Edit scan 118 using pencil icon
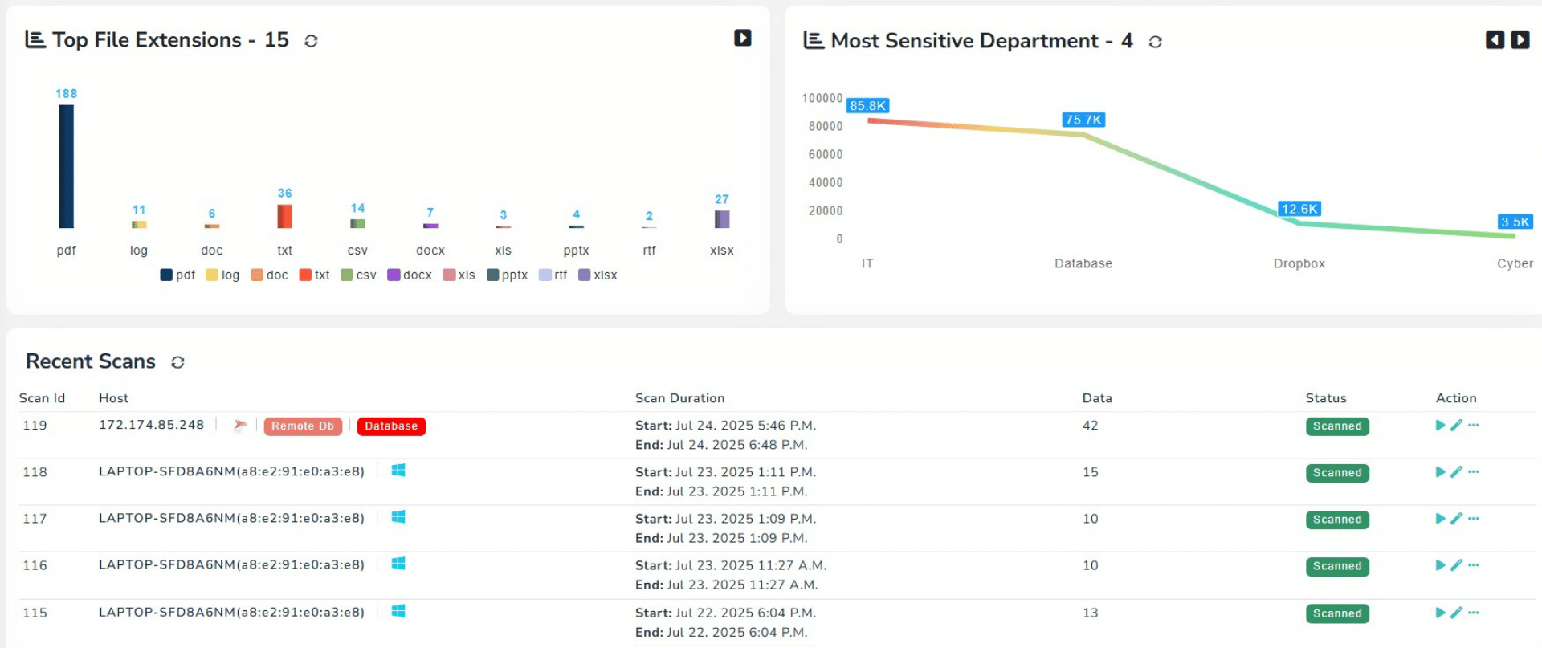1542x648 pixels. tap(1456, 472)
